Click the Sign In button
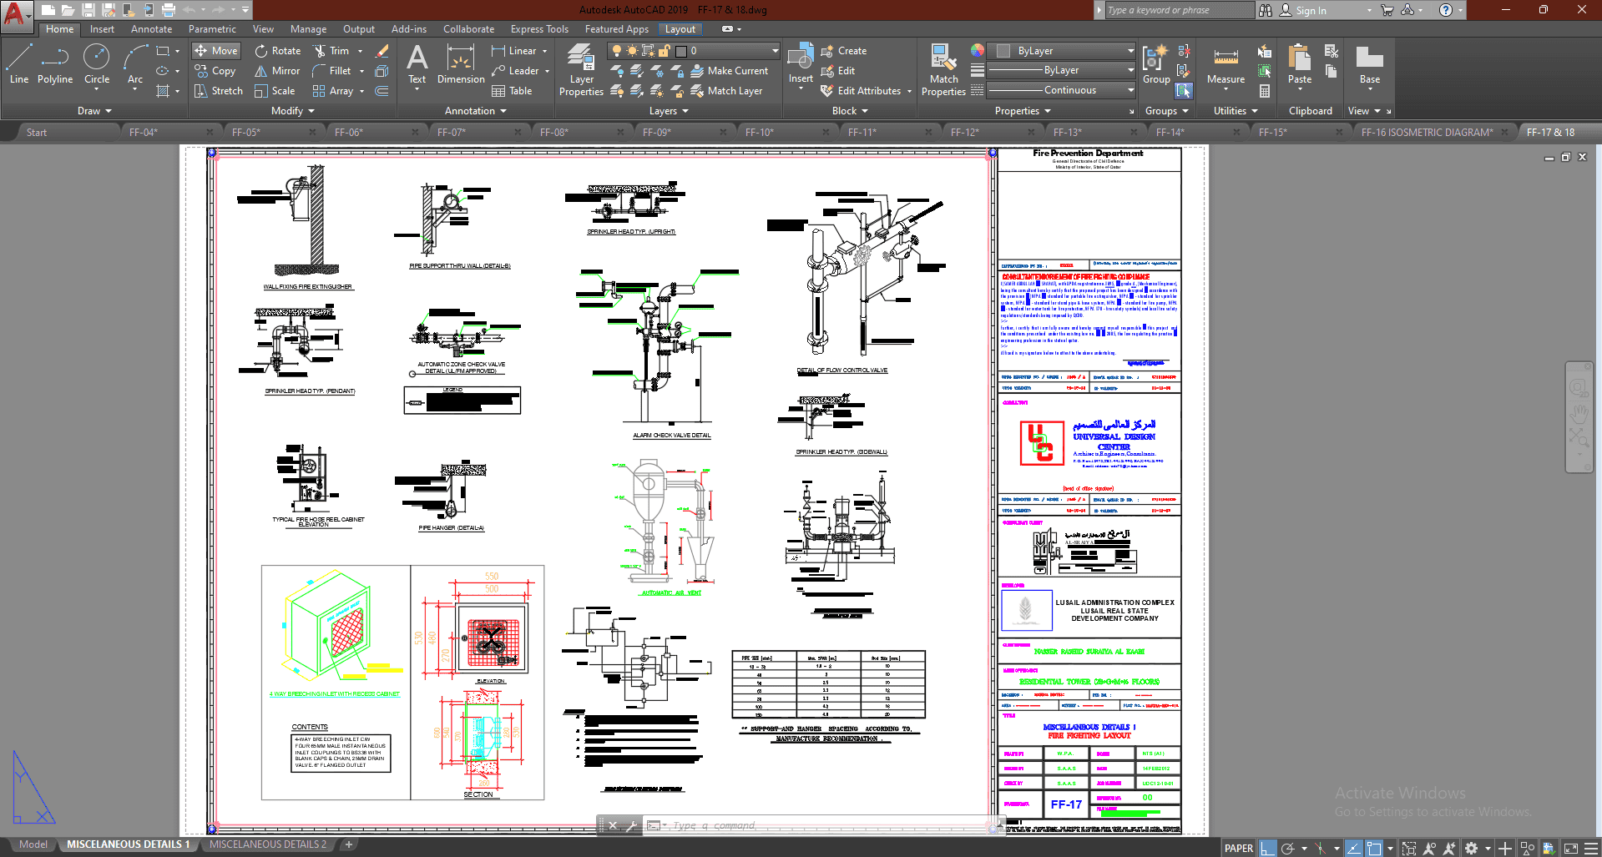The width and height of the screenshot is (1602, 857). click(1311, 10)
